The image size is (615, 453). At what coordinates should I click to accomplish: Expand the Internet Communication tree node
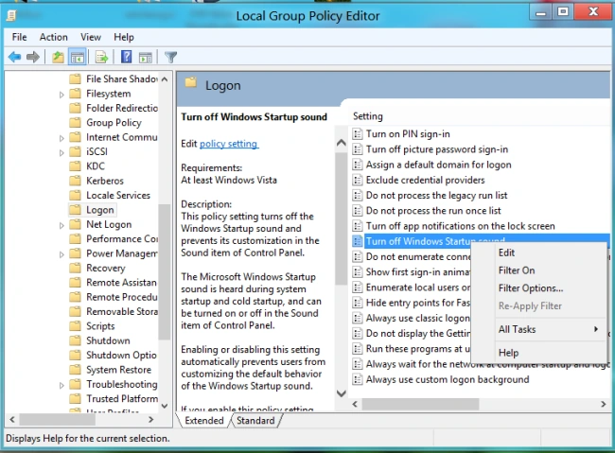61,138
